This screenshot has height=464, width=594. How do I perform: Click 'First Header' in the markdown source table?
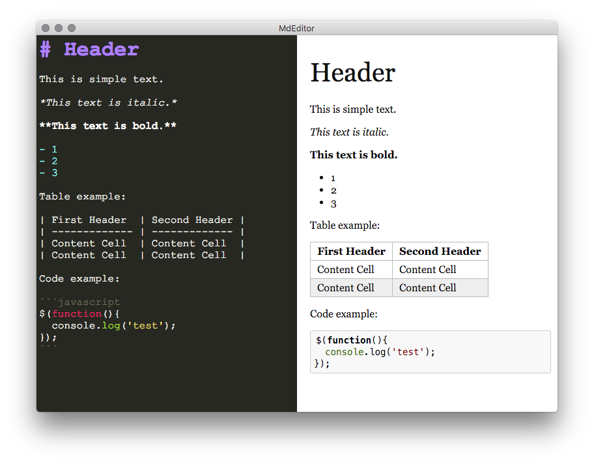point(89,220)
